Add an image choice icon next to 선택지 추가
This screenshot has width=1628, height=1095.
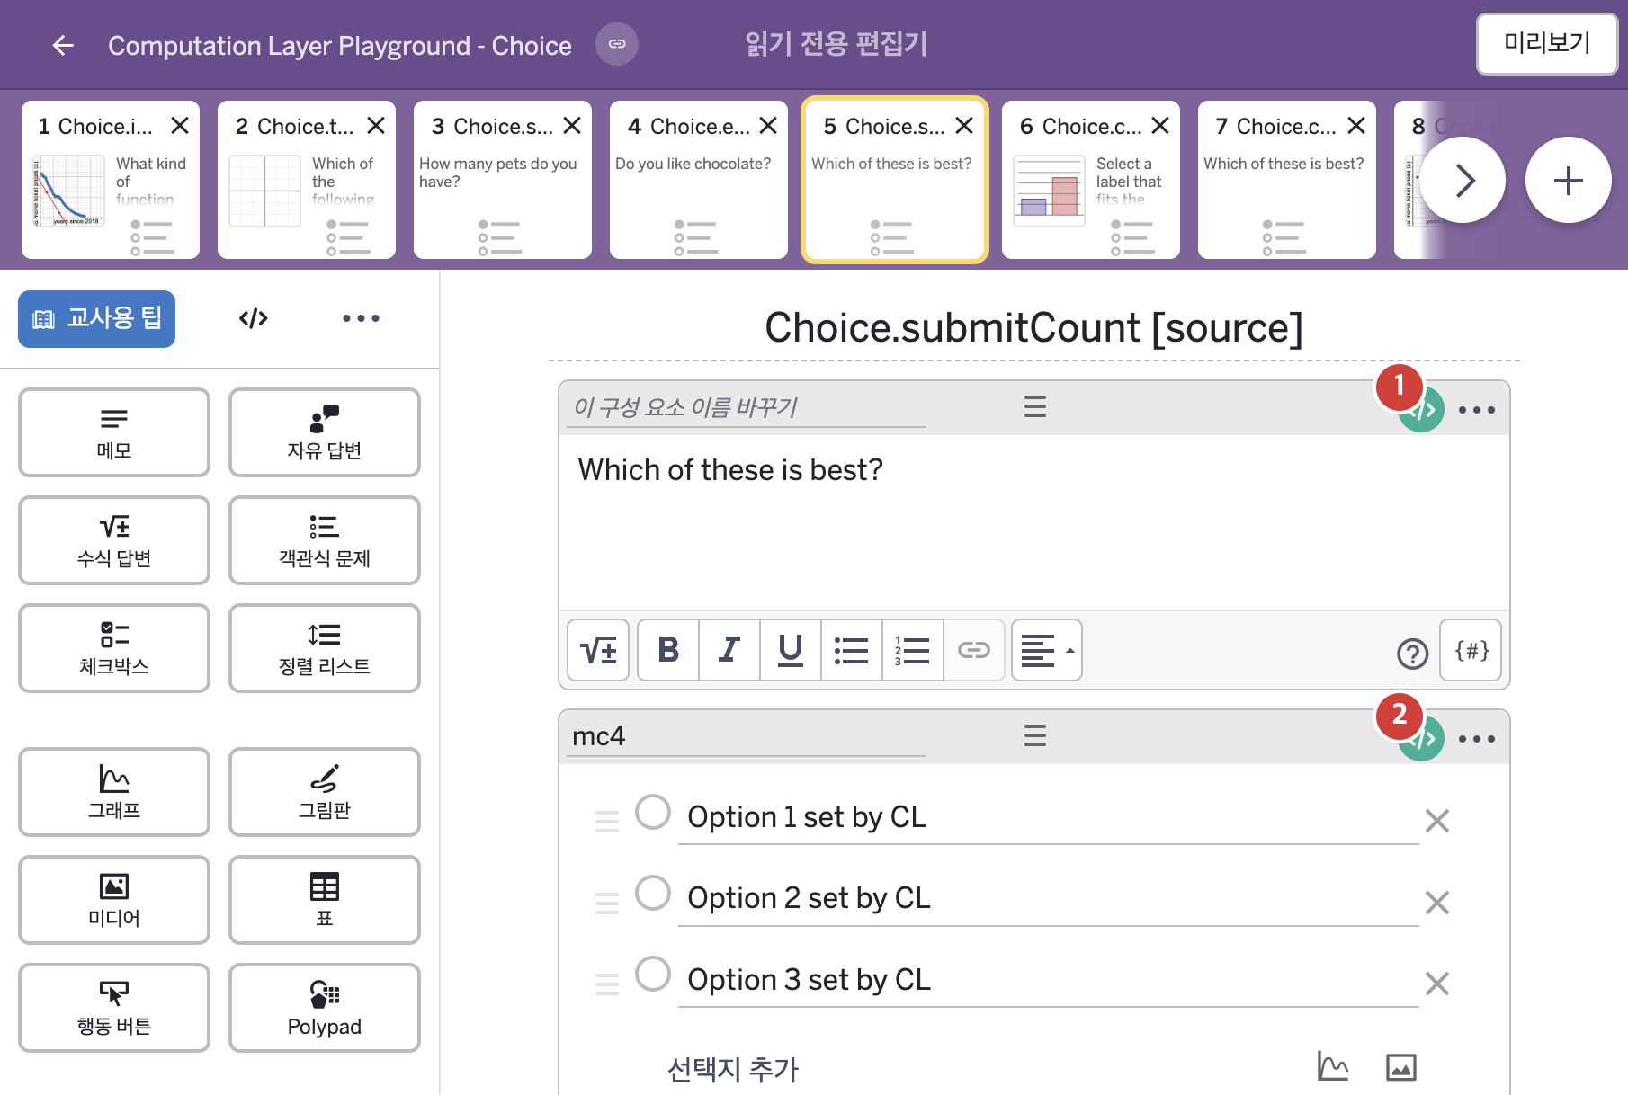1401,1067
